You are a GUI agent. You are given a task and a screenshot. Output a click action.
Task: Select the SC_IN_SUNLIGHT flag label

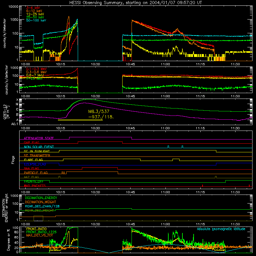[37, 151]
